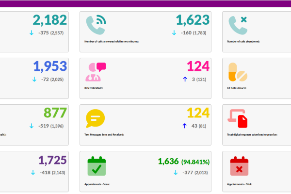291x194 pixels.
Task: Click up arrow beside 3 (121)
Action: point(185,79)
